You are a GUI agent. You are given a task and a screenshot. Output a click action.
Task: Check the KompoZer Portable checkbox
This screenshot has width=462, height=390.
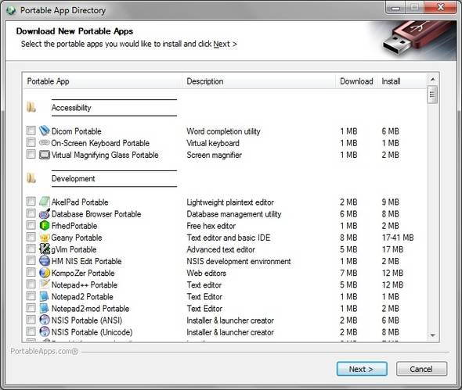(31, 273)
